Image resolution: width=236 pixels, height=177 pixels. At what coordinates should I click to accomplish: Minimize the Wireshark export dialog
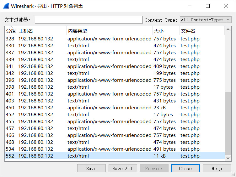(x=190, y=6)
